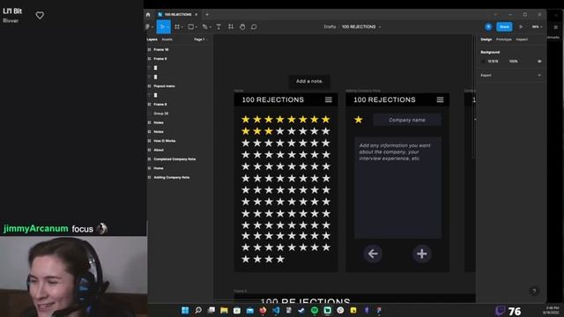
Task: Open Spotify from taskbar
Action: click(x=315, y=310)
